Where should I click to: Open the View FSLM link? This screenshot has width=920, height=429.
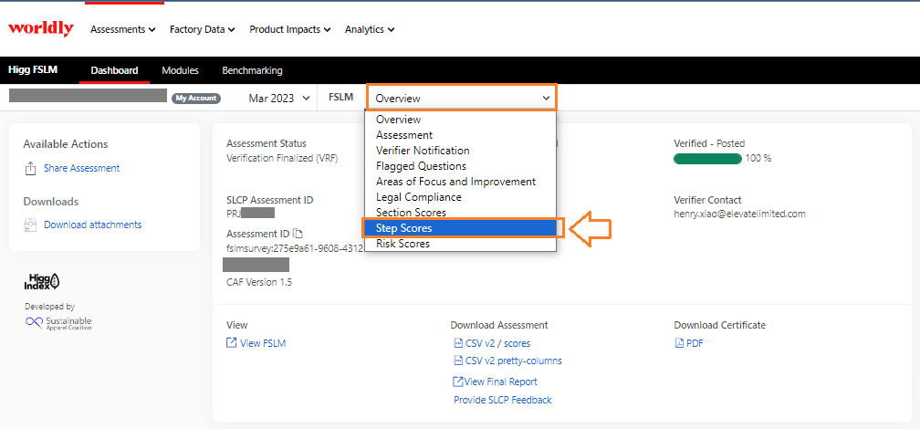[x=263, y=343]
